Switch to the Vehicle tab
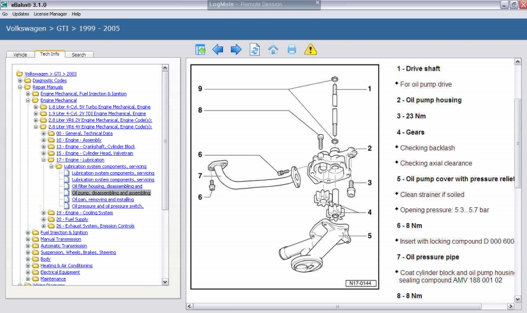The height and width of the screenshot is (313, 527). (x=20, y=55)
